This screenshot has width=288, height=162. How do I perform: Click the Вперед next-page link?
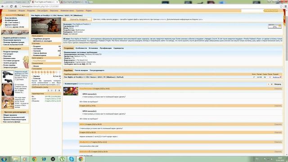tap(278, 84)
